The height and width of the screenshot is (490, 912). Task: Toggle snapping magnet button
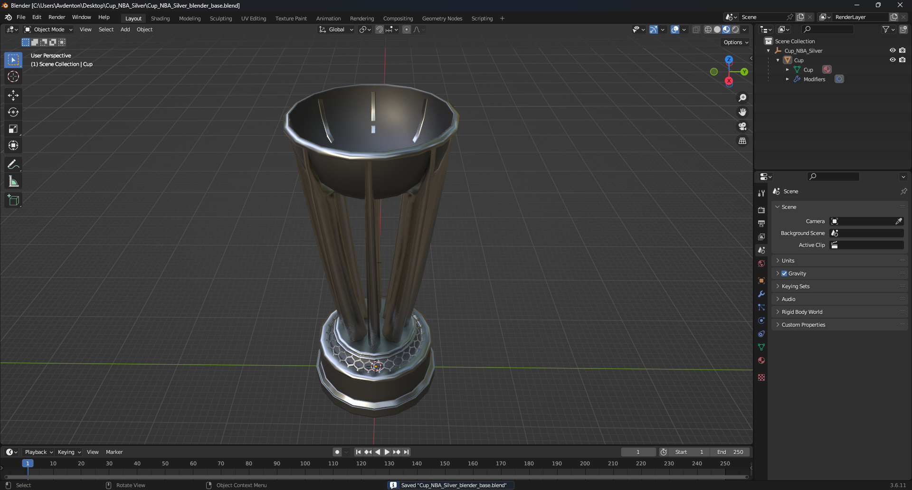(380, 29)
